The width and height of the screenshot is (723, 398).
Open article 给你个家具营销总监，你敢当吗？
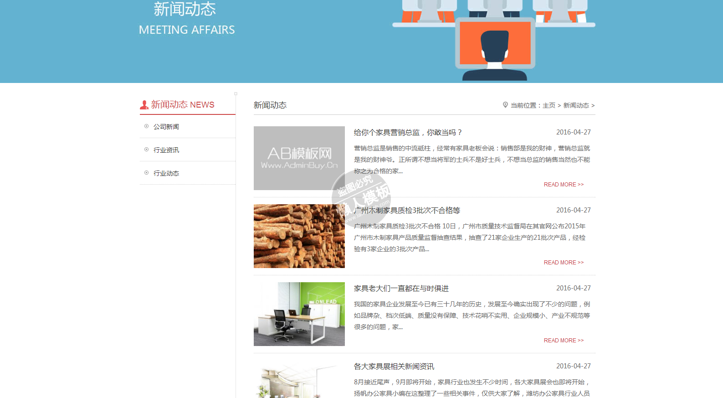408,133
